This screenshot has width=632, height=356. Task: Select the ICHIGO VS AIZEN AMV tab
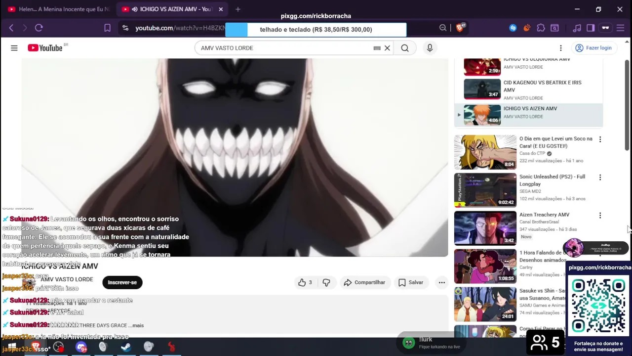(173, 9)
